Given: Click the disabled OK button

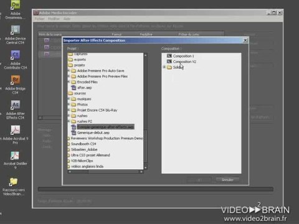Looking at the screenshot, I should point(199,180).
